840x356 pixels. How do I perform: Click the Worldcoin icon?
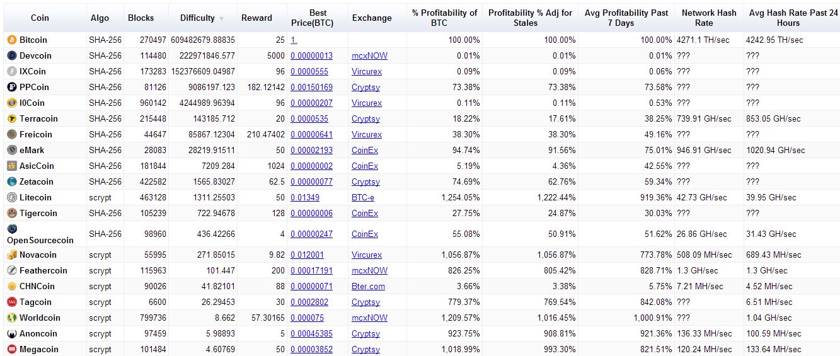pos(11,318)
